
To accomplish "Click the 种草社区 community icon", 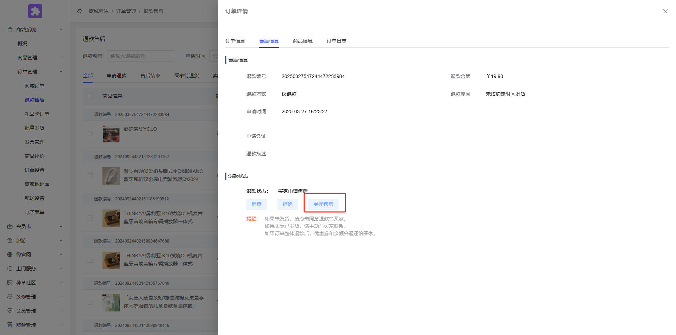I will [10, 282].
